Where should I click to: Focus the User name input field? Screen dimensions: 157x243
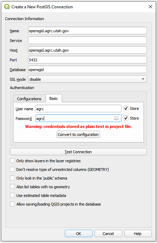tap(78, 109)
